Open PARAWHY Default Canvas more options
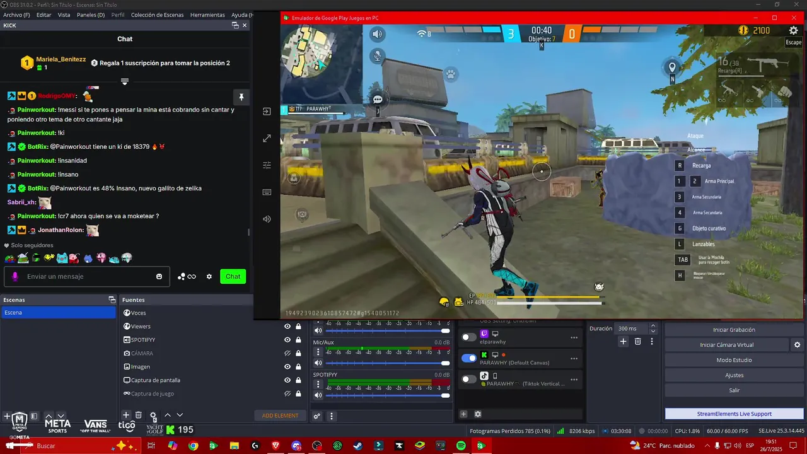The height and width of the screenshot is (454, 807). [x=574, y=358]
